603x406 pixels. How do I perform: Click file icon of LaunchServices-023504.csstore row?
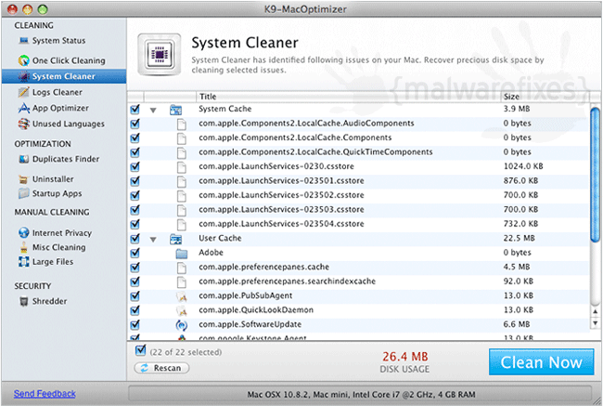(x=182, y=225)
